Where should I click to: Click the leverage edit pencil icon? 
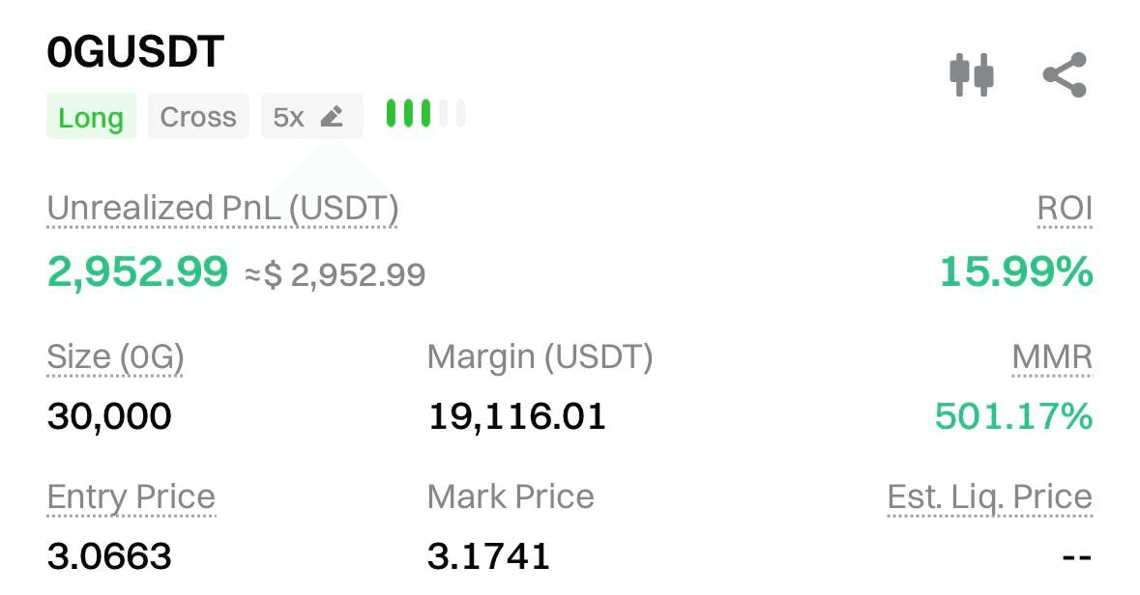pyautogui.click(x=332, y=117)
